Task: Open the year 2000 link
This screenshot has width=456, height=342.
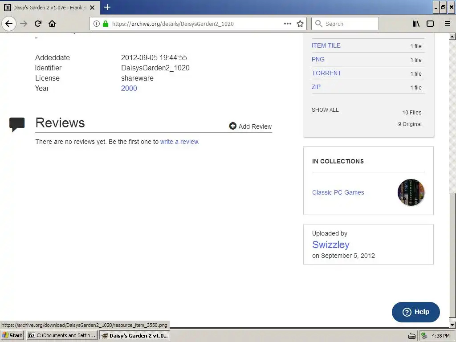Action: (x=129, y=89)
